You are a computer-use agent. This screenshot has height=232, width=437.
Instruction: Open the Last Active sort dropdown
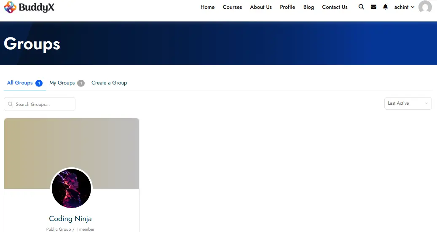[x=408, y=103]
